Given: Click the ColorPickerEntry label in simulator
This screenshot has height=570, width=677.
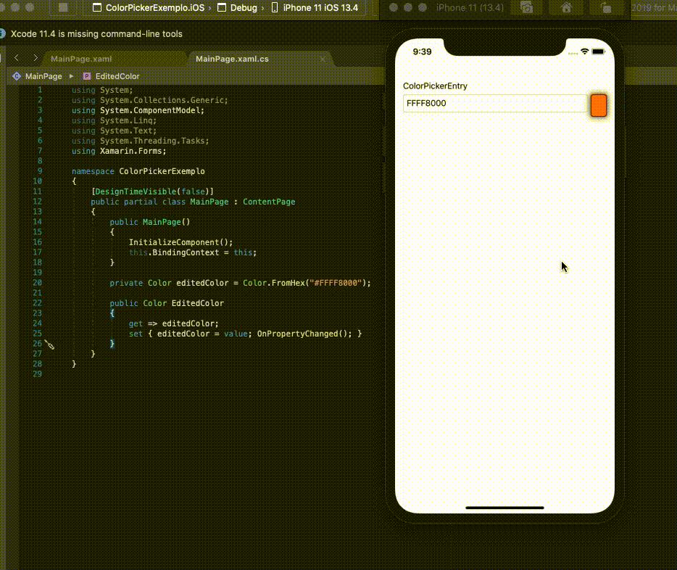Looking at the screenshot, I should 435,86.
